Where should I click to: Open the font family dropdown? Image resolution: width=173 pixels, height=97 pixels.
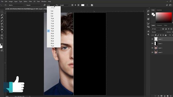[x=17, y=5]
